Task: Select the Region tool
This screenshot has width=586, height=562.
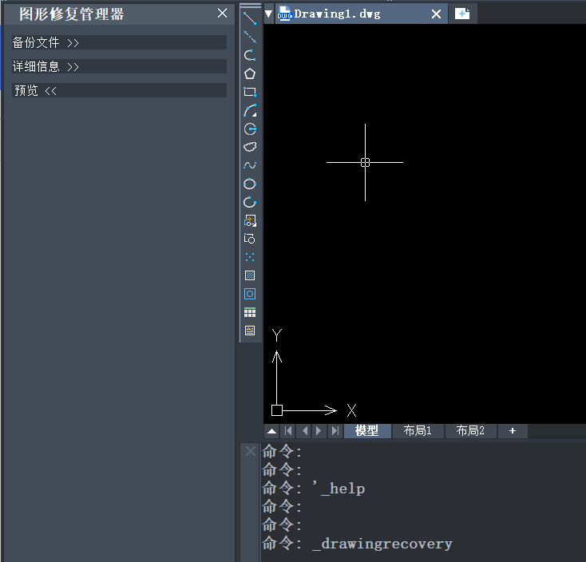Action: (x=250, y=294)
